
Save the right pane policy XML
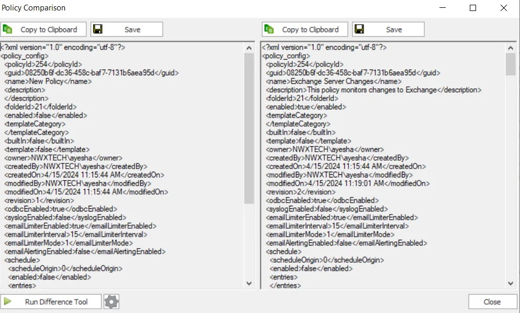[388, 29]
